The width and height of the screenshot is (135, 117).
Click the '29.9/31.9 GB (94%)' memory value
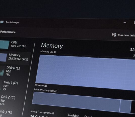click(18, 59)
